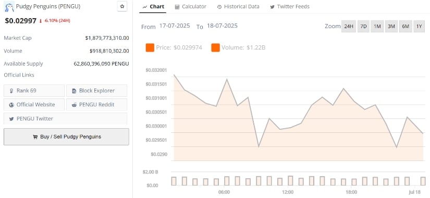The width and height of the screenshot is (430, 198).
Task: Click the Buy / Sell Pudgy Penguins button
Action: click(x=66, y=137)
